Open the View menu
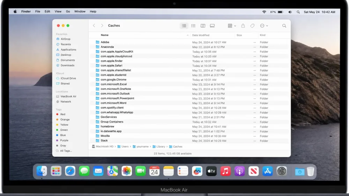The height and width of the screenshot is (196, 349). click(58, 11)
